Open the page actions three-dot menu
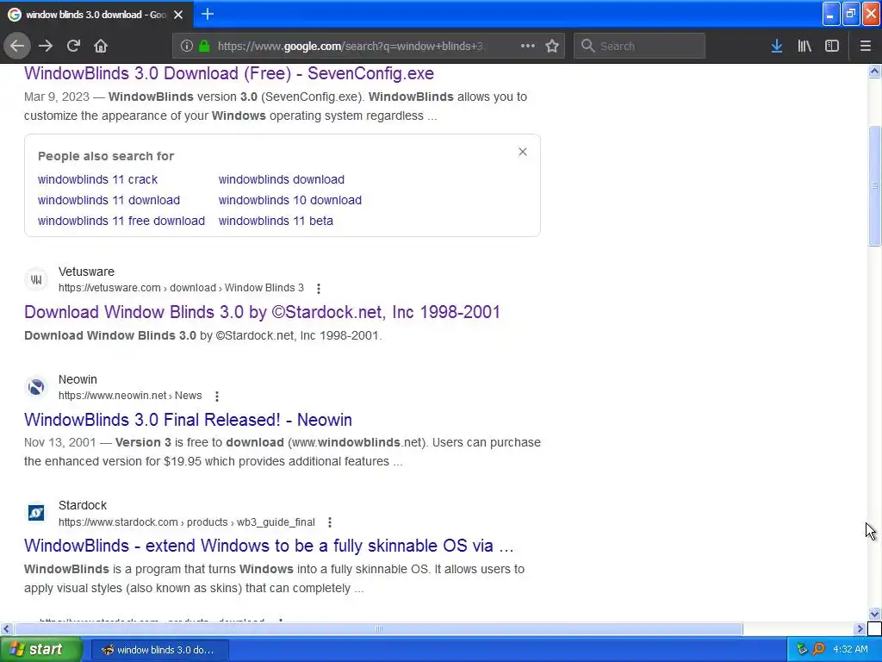Viewport: 882px width, 662px height. (528, 47)
